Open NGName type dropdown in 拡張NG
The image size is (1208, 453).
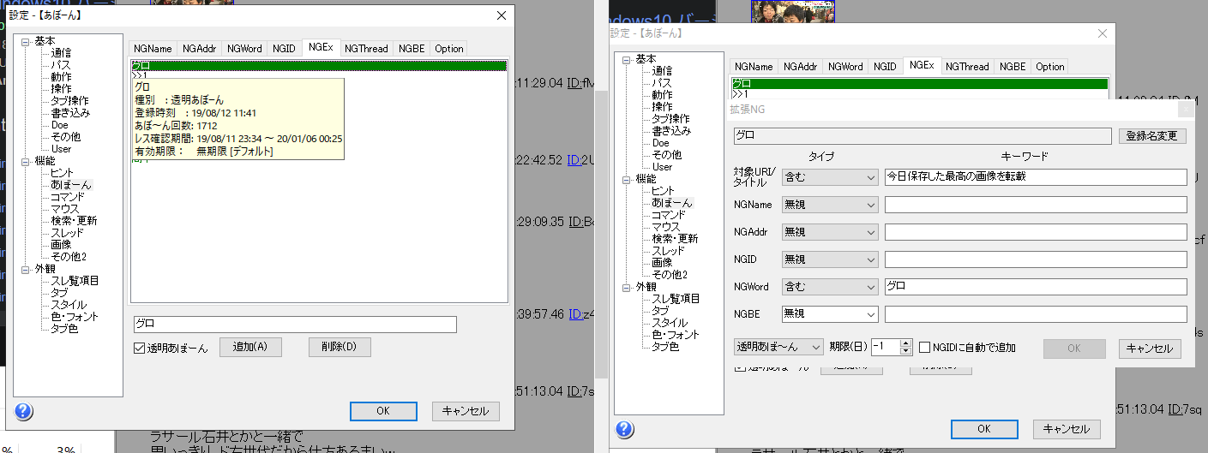pyautogui.click(x=830, y=205)
